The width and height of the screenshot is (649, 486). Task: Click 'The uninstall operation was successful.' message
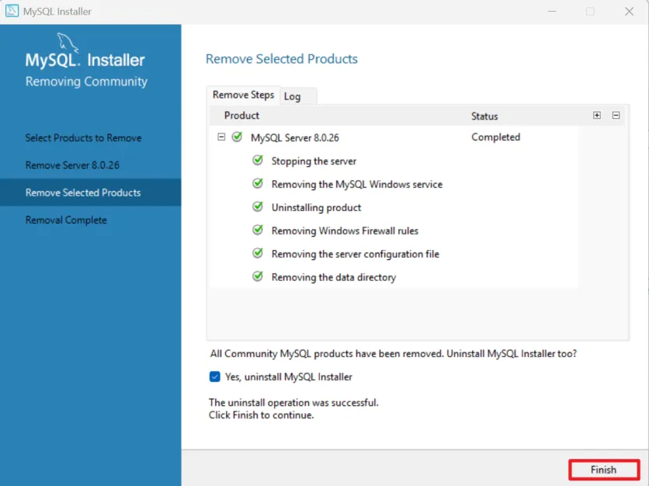tap(293, 402)
